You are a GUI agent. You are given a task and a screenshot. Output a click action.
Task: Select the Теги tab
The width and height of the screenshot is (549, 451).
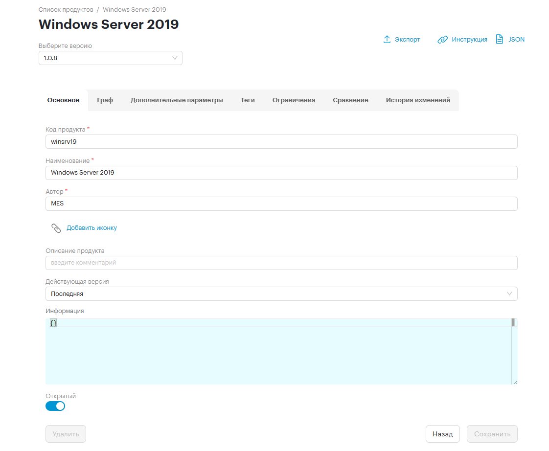tap(248, 100)
